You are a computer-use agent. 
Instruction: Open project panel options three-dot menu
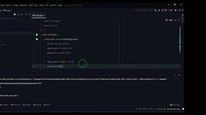point(26,14)
